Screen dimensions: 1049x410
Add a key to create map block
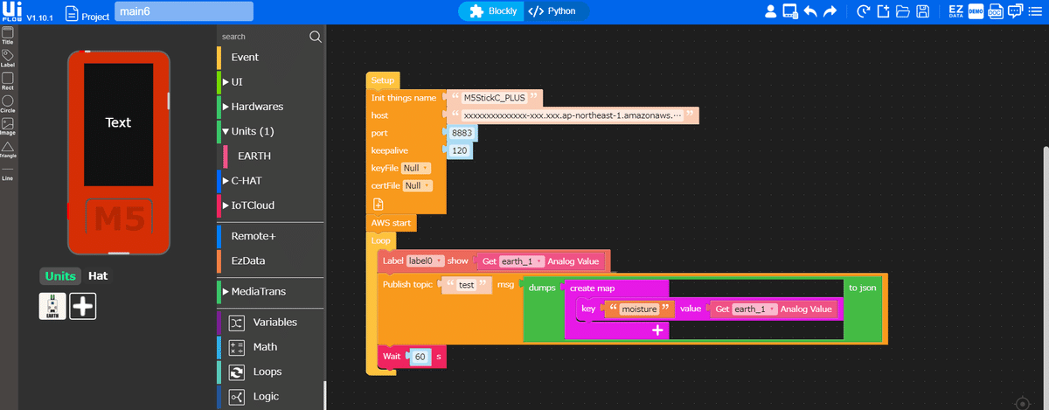tap(656, 330)
